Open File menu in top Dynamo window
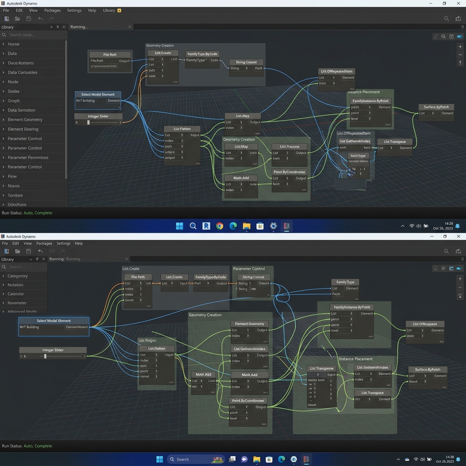The width and height of the screenshot is (466, 466). 6,10
